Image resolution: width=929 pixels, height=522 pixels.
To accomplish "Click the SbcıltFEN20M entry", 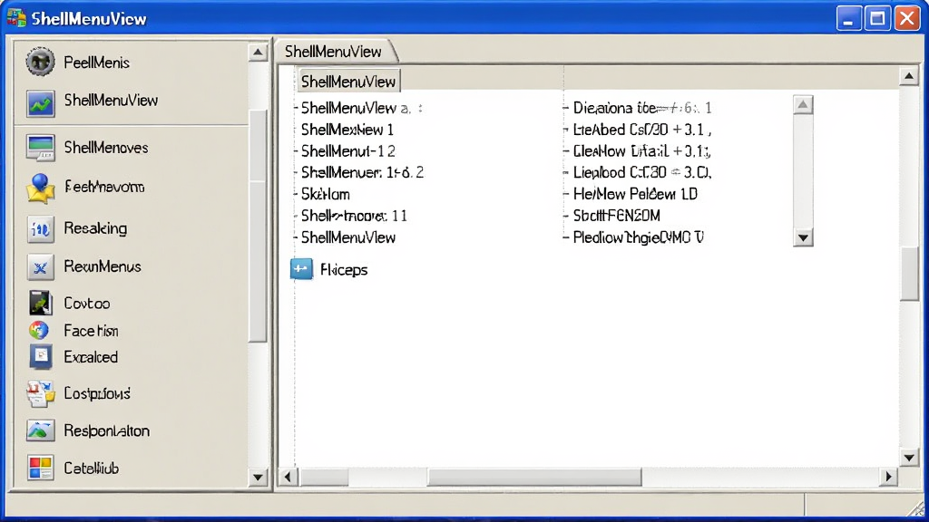I will 616,216.
